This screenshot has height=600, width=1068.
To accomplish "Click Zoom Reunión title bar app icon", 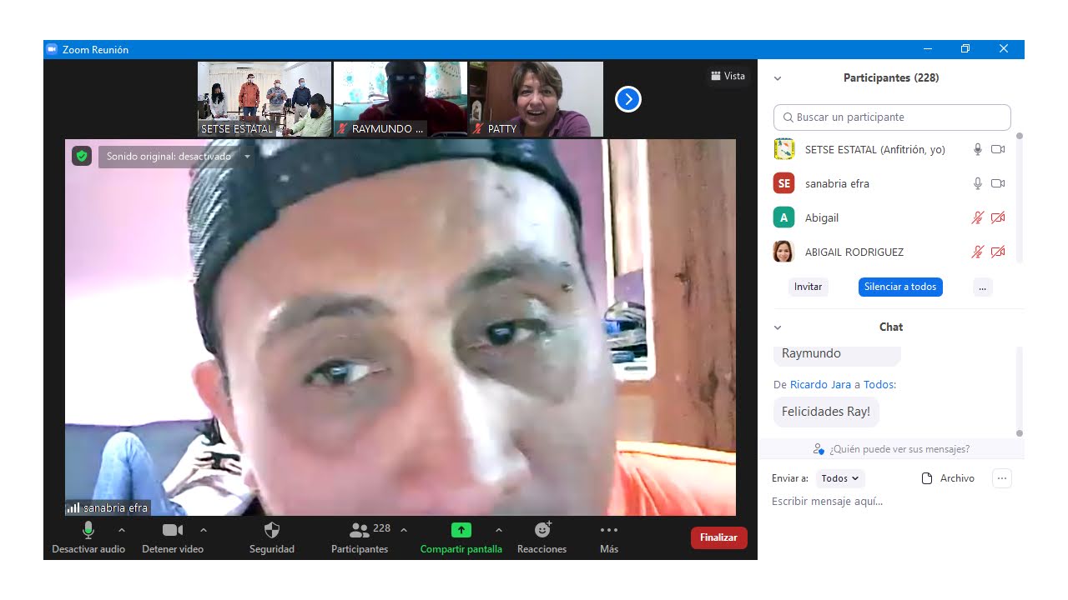I will pyautogui.click(x=52, y=49).
